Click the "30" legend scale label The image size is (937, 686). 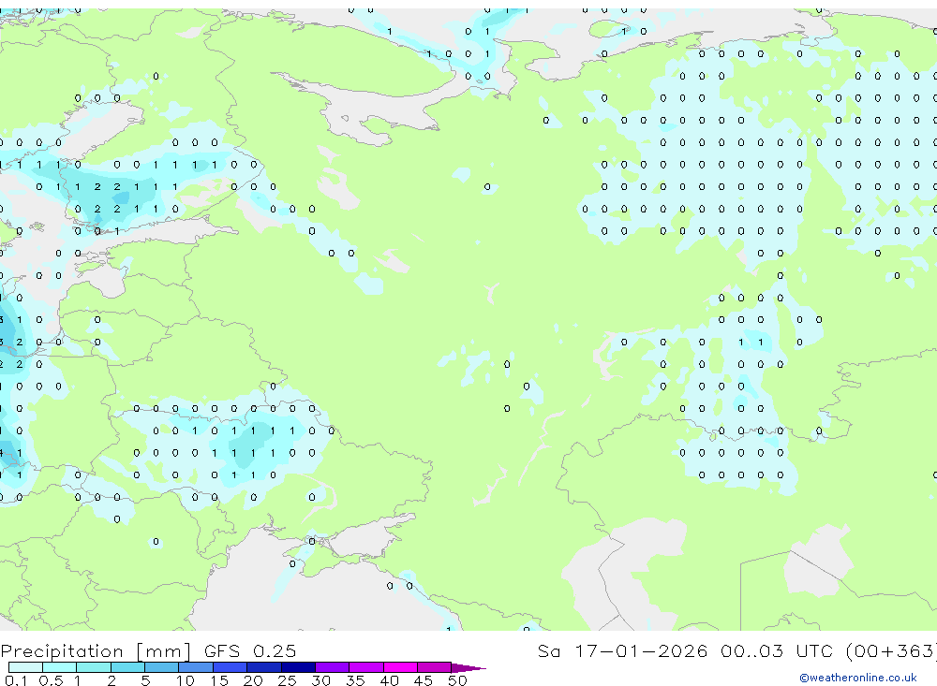(x=320, y=680)
